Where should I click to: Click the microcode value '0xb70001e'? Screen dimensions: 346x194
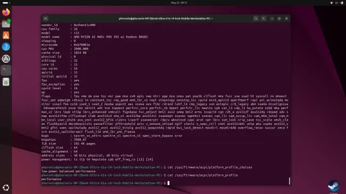tap(82, 45)
